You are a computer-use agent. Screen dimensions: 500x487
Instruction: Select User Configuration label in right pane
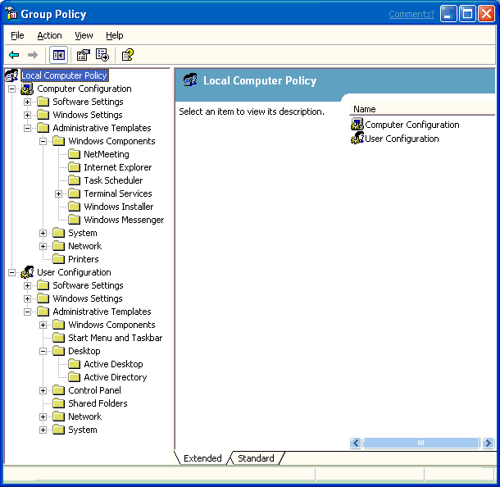[x=402, y=139]
